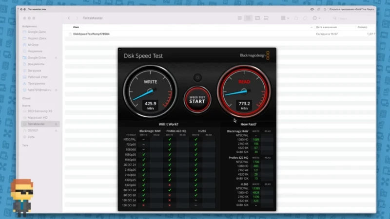Sort by the date modified column header
This screenshot has height=219, width=390.
click(326, 27)
